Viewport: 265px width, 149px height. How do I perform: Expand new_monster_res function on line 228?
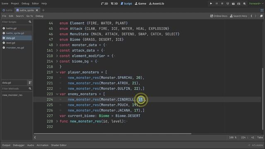tap(57, 121)
